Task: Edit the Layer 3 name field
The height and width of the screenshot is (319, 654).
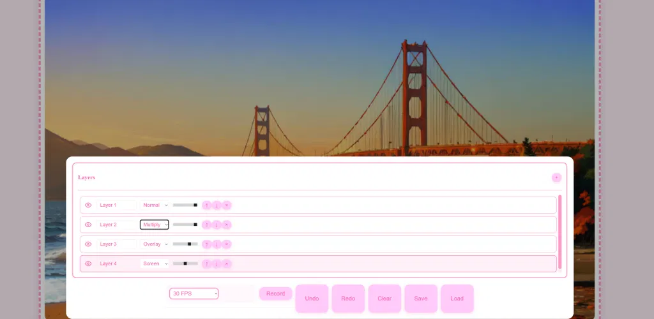Action: [x=117, y=244]
